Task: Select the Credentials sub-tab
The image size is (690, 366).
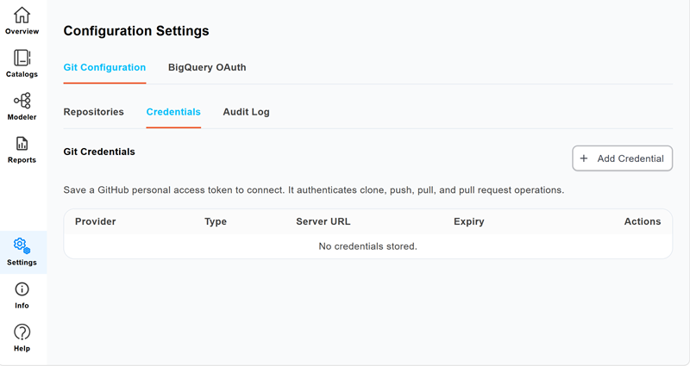Action: (173, 112)
